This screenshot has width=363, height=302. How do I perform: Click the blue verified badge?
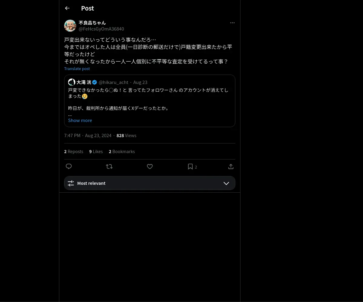pos(95,82)
